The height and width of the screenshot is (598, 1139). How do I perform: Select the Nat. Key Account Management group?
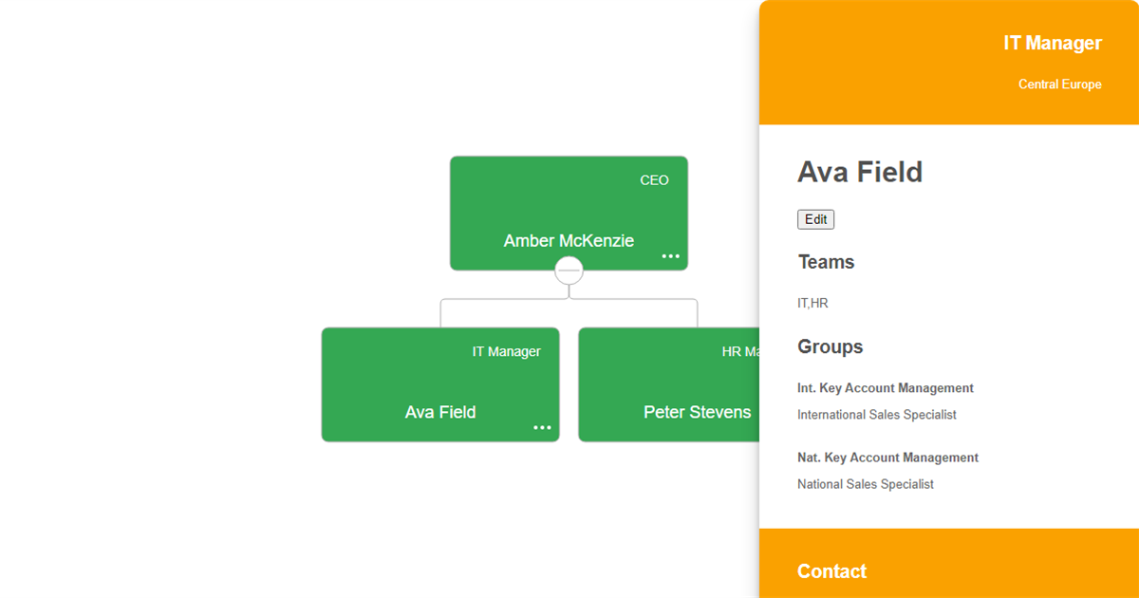[887, 458]
